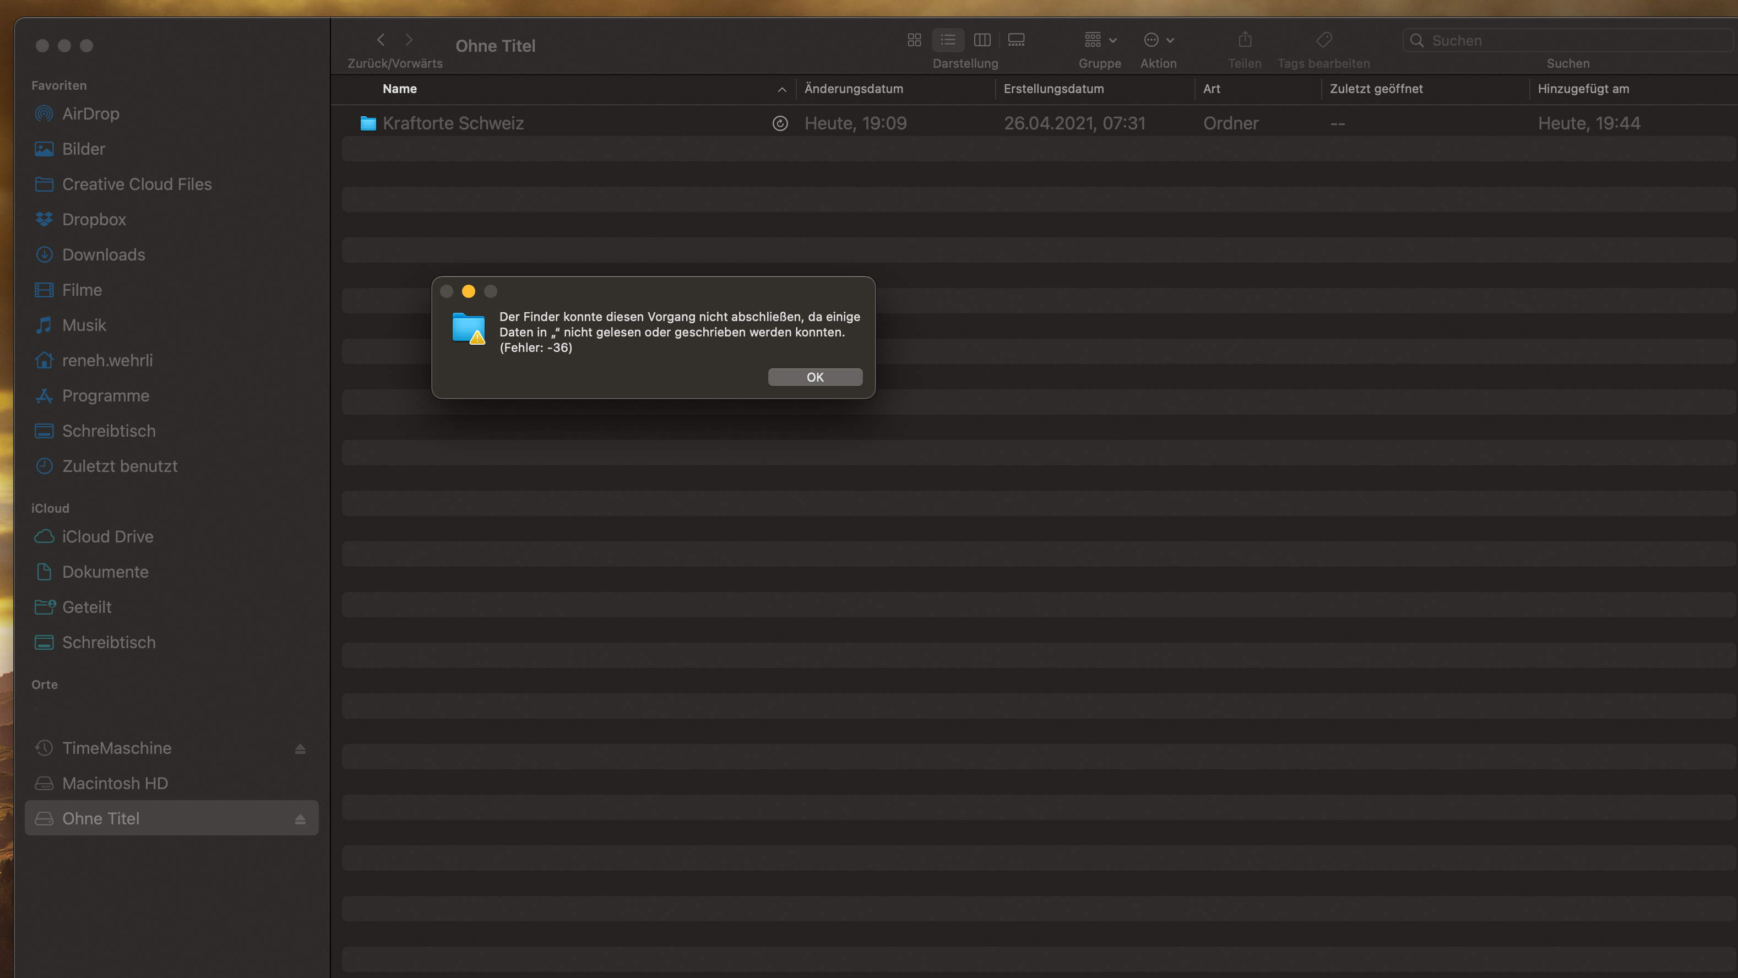Sort files by Änderungsdatum column
The image size is (1738, 978).
pyautogui.click(x=853, y=88)
